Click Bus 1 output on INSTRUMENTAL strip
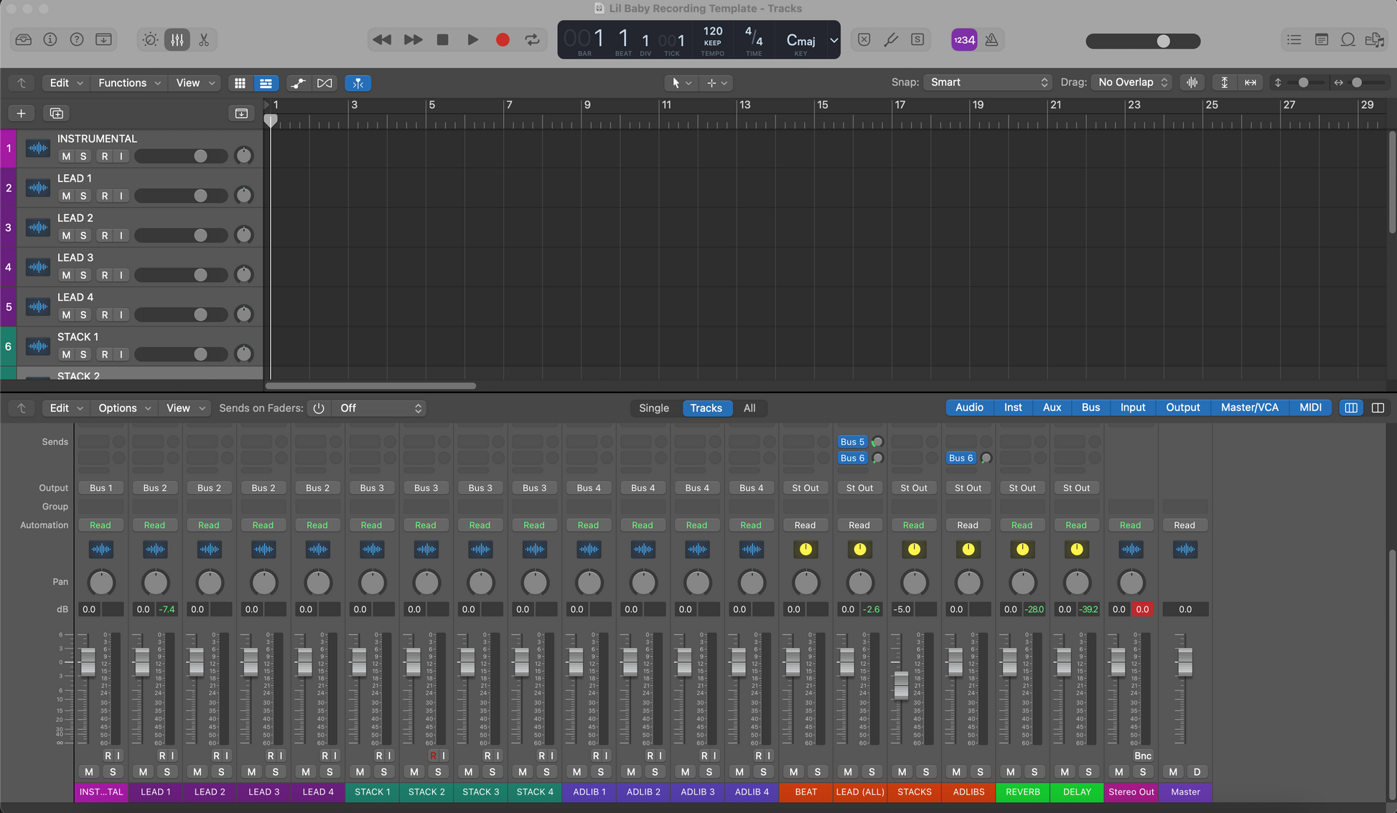This screenshot has width=1397, height=813. [101, 488]
